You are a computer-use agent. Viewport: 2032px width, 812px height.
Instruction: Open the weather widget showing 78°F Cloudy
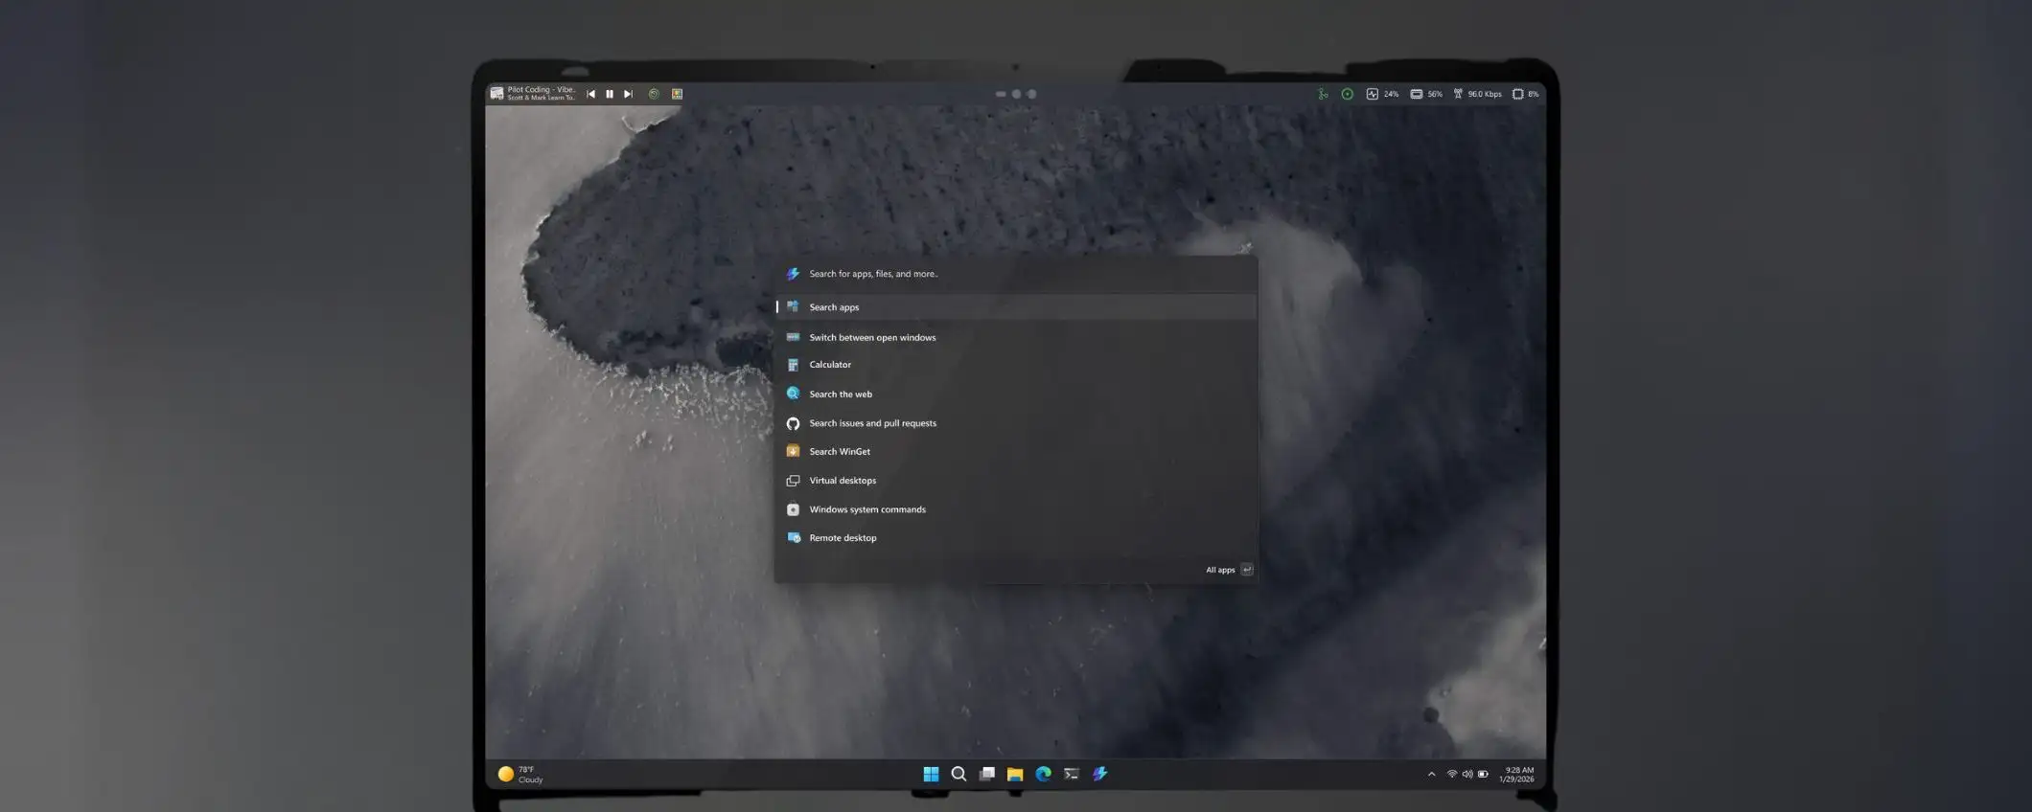(x=520, y=775)
